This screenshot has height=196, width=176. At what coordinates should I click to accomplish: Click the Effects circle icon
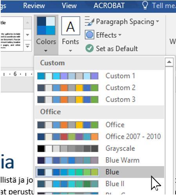89,35
